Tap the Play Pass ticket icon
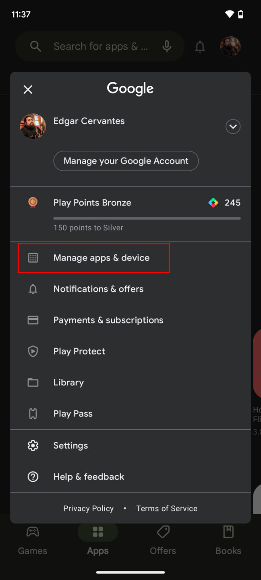The height and width of the screenshot is (580, 261). [x=33, y=413]
